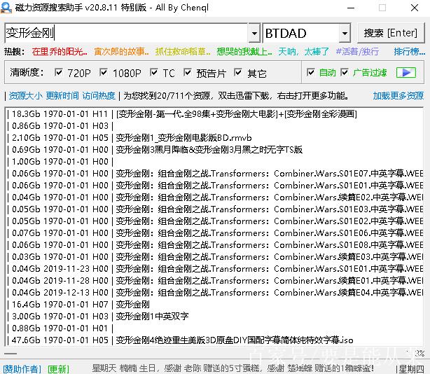Click the blue play arrow button
Screen dimensions: 430x374
(x=406, y=73)
